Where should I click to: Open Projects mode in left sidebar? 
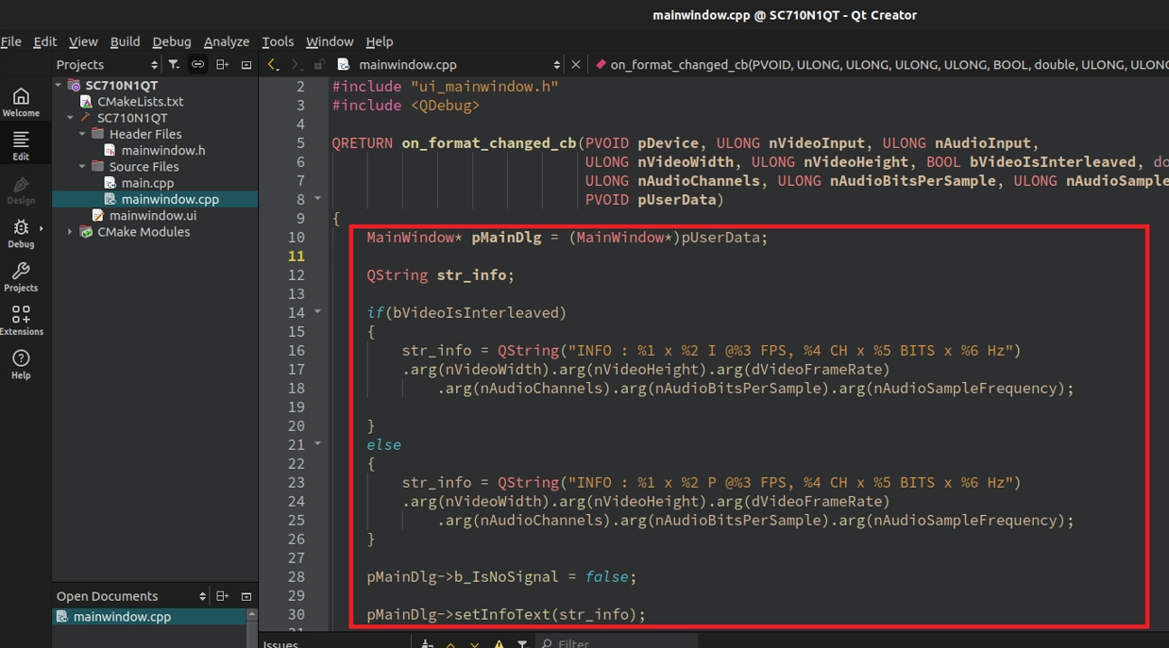point(21,276)
